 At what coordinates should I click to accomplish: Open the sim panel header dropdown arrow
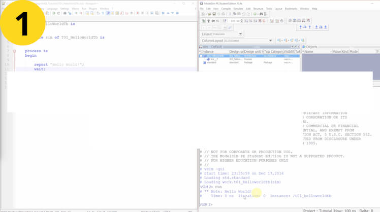[x=292, y=47]
